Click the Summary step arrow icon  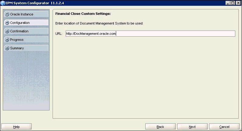(7, 48)
